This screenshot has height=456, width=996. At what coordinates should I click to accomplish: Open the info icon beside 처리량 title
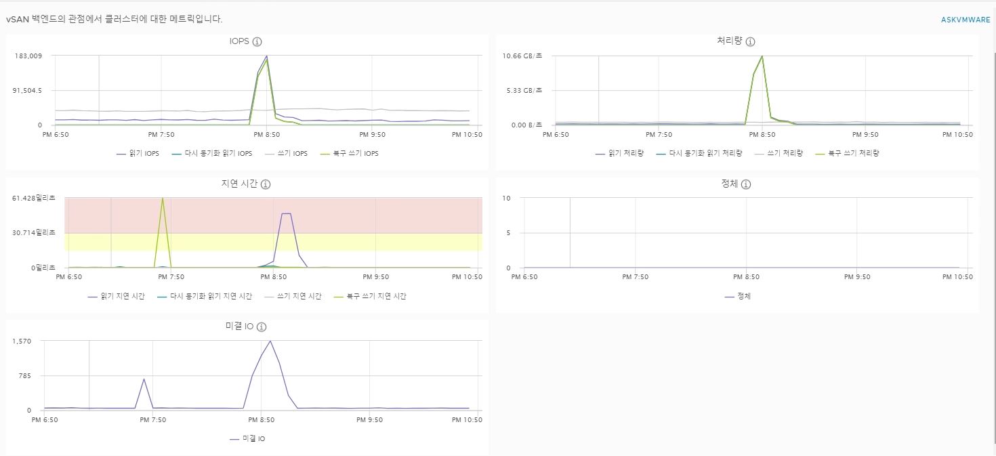pos(750,42)
